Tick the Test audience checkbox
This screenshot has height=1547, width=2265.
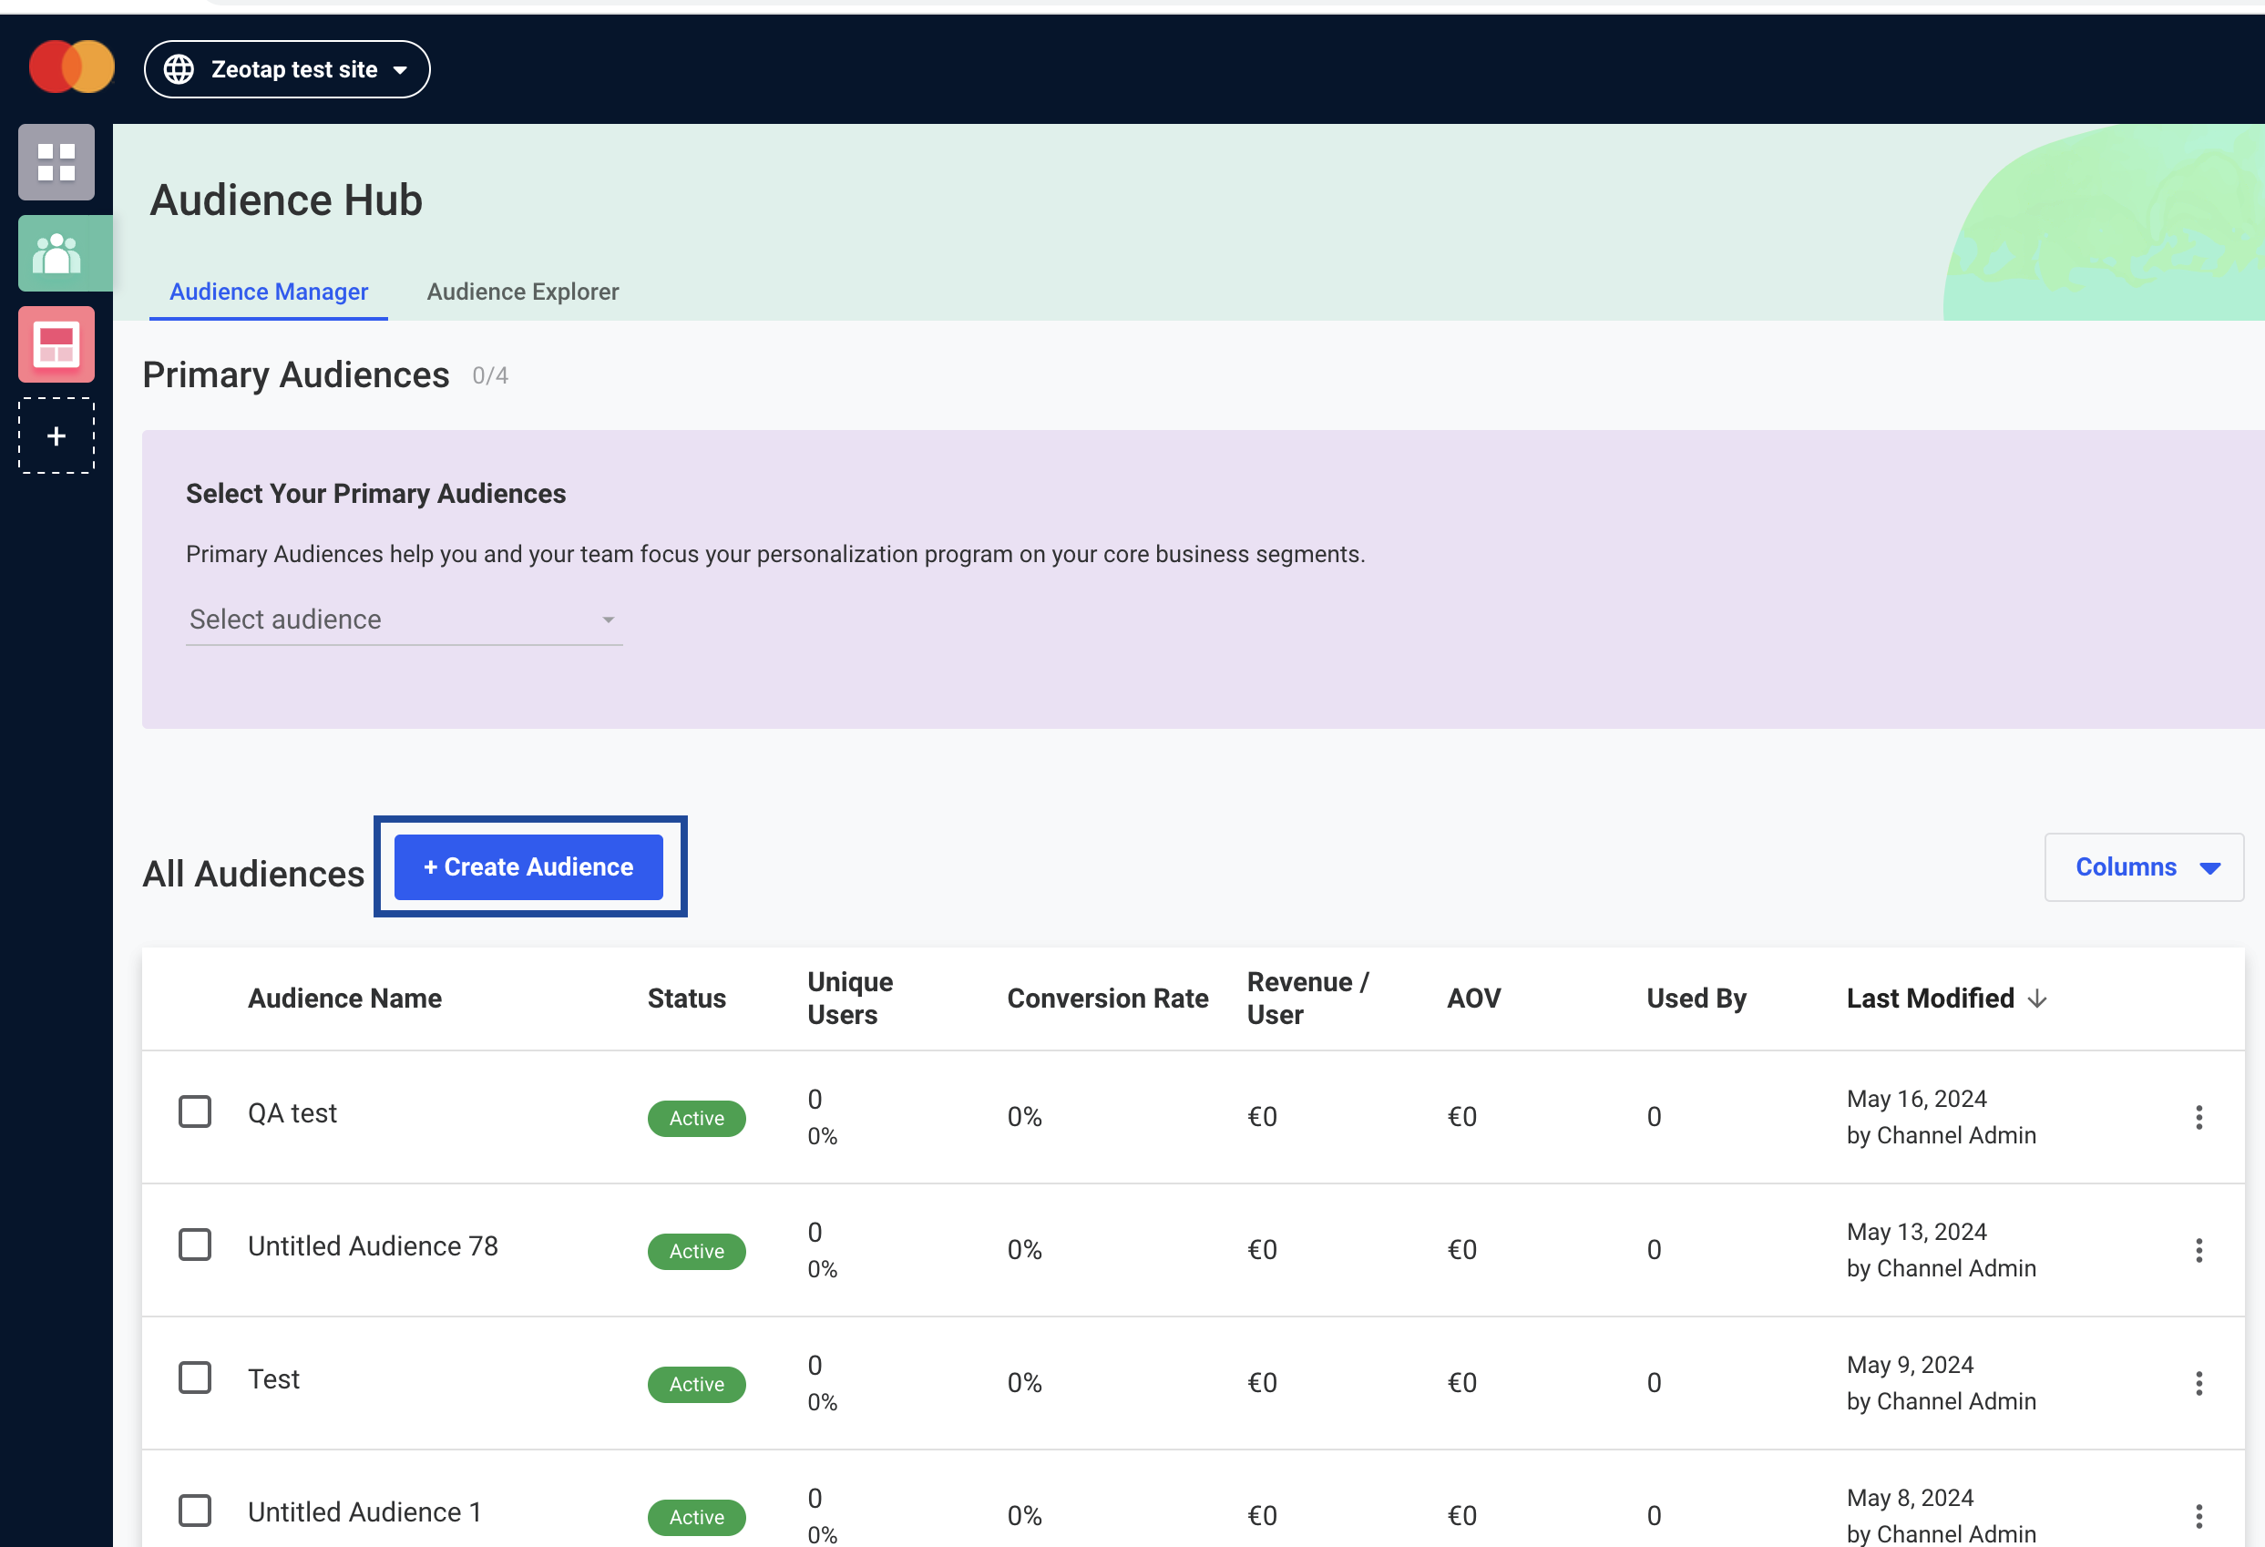click(195, 1378)
